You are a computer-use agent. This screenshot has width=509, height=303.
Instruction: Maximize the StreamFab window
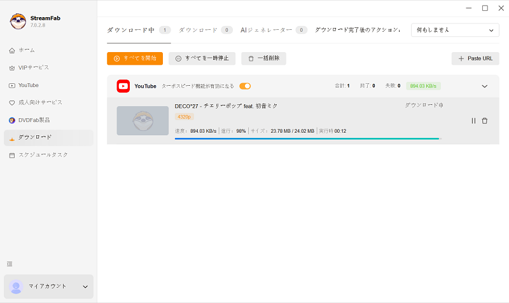[x=485, y=8]
